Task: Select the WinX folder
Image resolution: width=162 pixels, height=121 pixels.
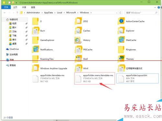Action: point(82,68)
